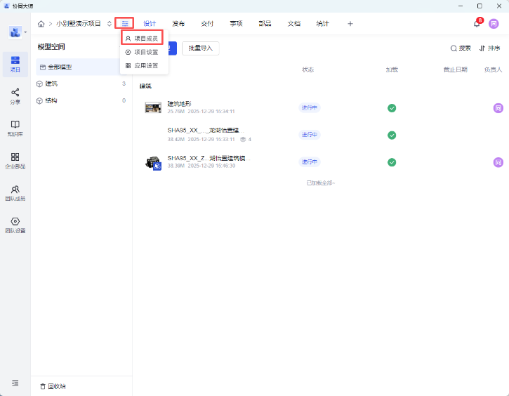Open 团队设置 in the sidebar
The height and width of the screenshot is (396, 509).
coord(15,225)
